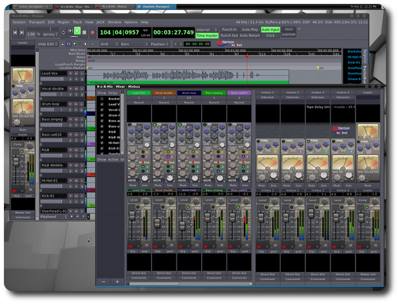The width and height of the screenshot is (399, 304).
Task: Click pan knob on drum loop strip
Action: click(194, 178)
